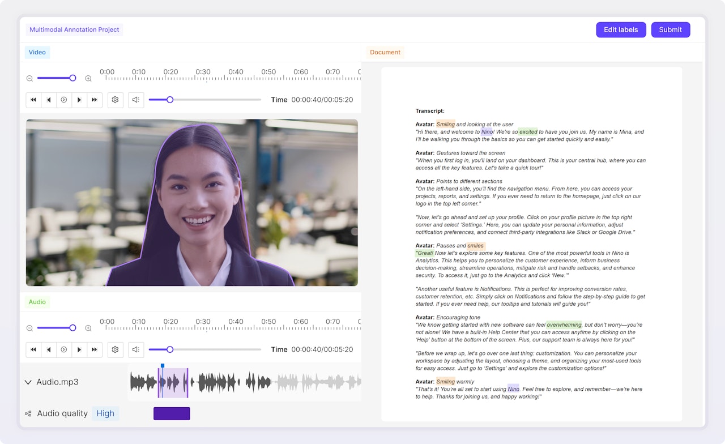
Task: Adjust the video volume slider
Action: (170, 100)
